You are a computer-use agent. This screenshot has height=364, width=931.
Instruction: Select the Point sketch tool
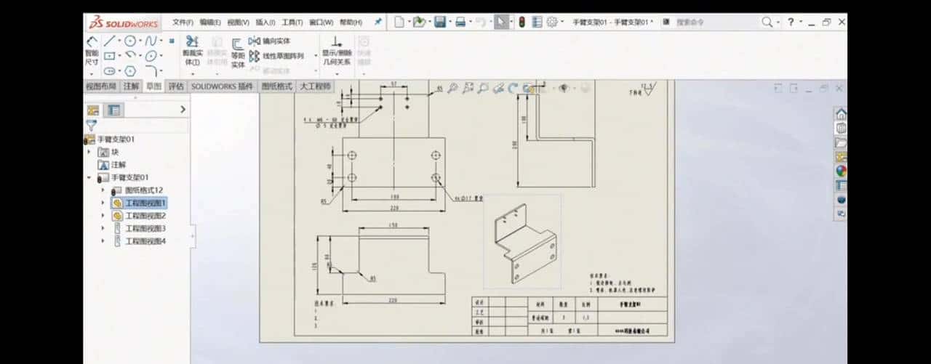[172, 41]
